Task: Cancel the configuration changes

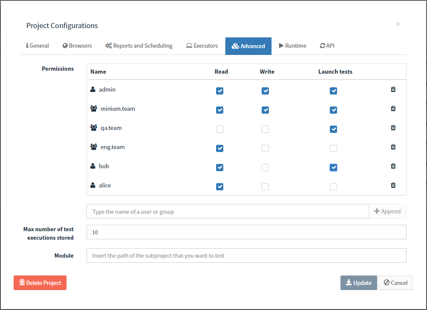Action: tap(395, 283)
